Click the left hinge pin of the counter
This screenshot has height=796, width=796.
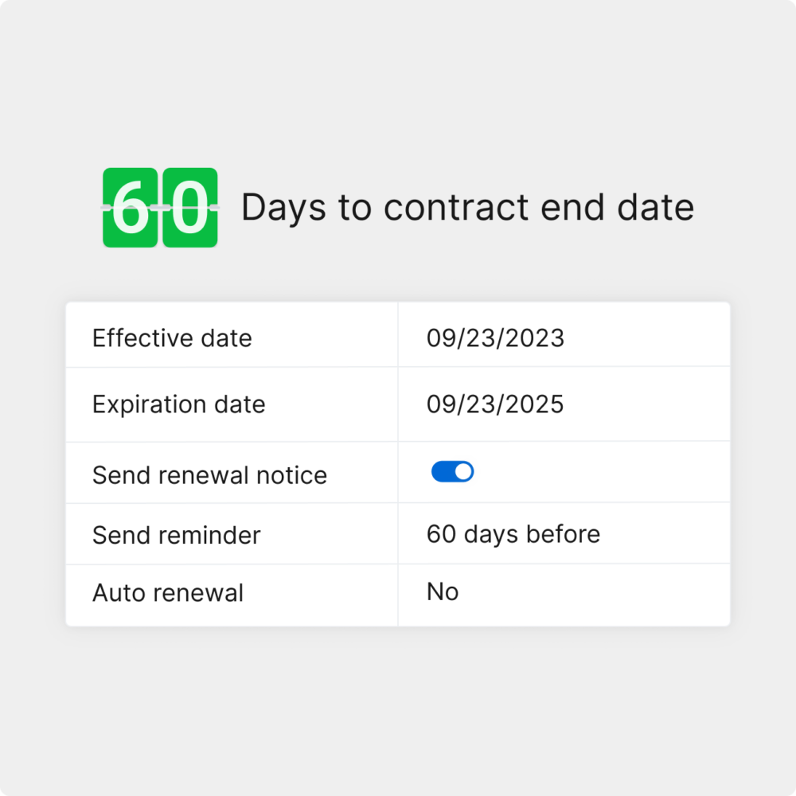pyautogui.click(x=106, y=207)
